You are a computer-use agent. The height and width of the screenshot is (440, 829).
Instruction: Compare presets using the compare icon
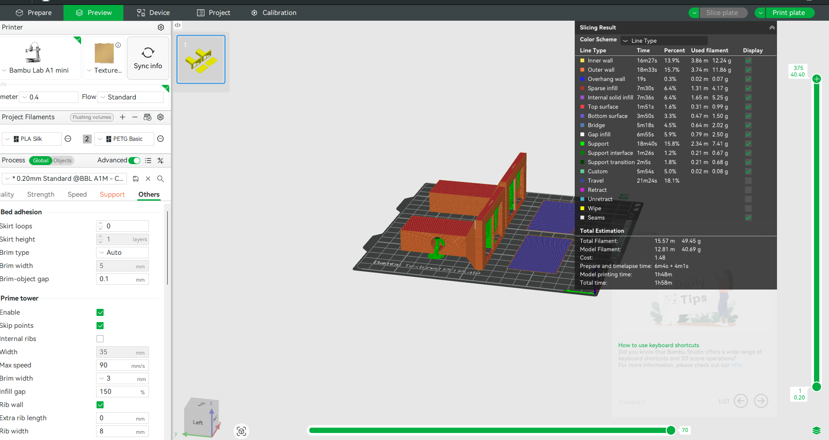pos(160,161)
